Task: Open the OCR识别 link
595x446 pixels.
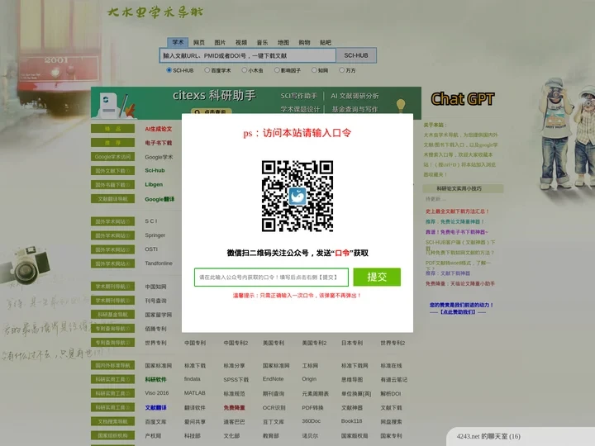Action: (274, 408)
